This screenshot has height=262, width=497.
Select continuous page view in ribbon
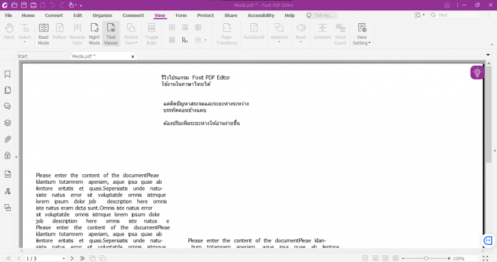185,27
